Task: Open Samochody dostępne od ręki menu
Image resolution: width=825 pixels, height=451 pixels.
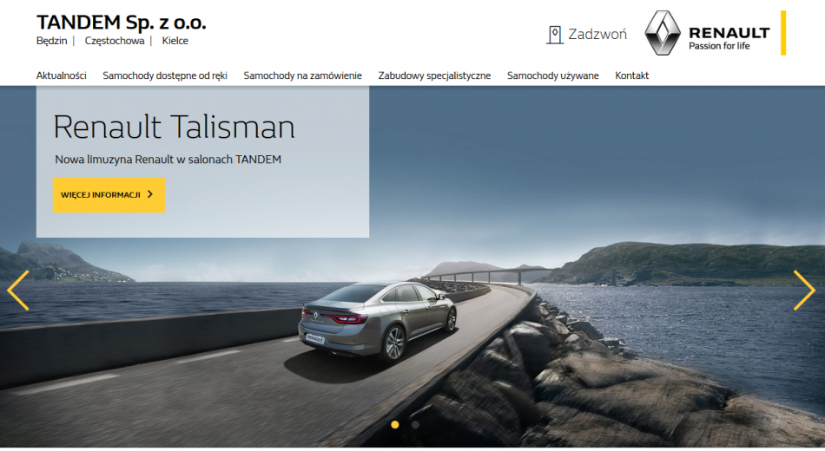Action: (x=165, y=75)
